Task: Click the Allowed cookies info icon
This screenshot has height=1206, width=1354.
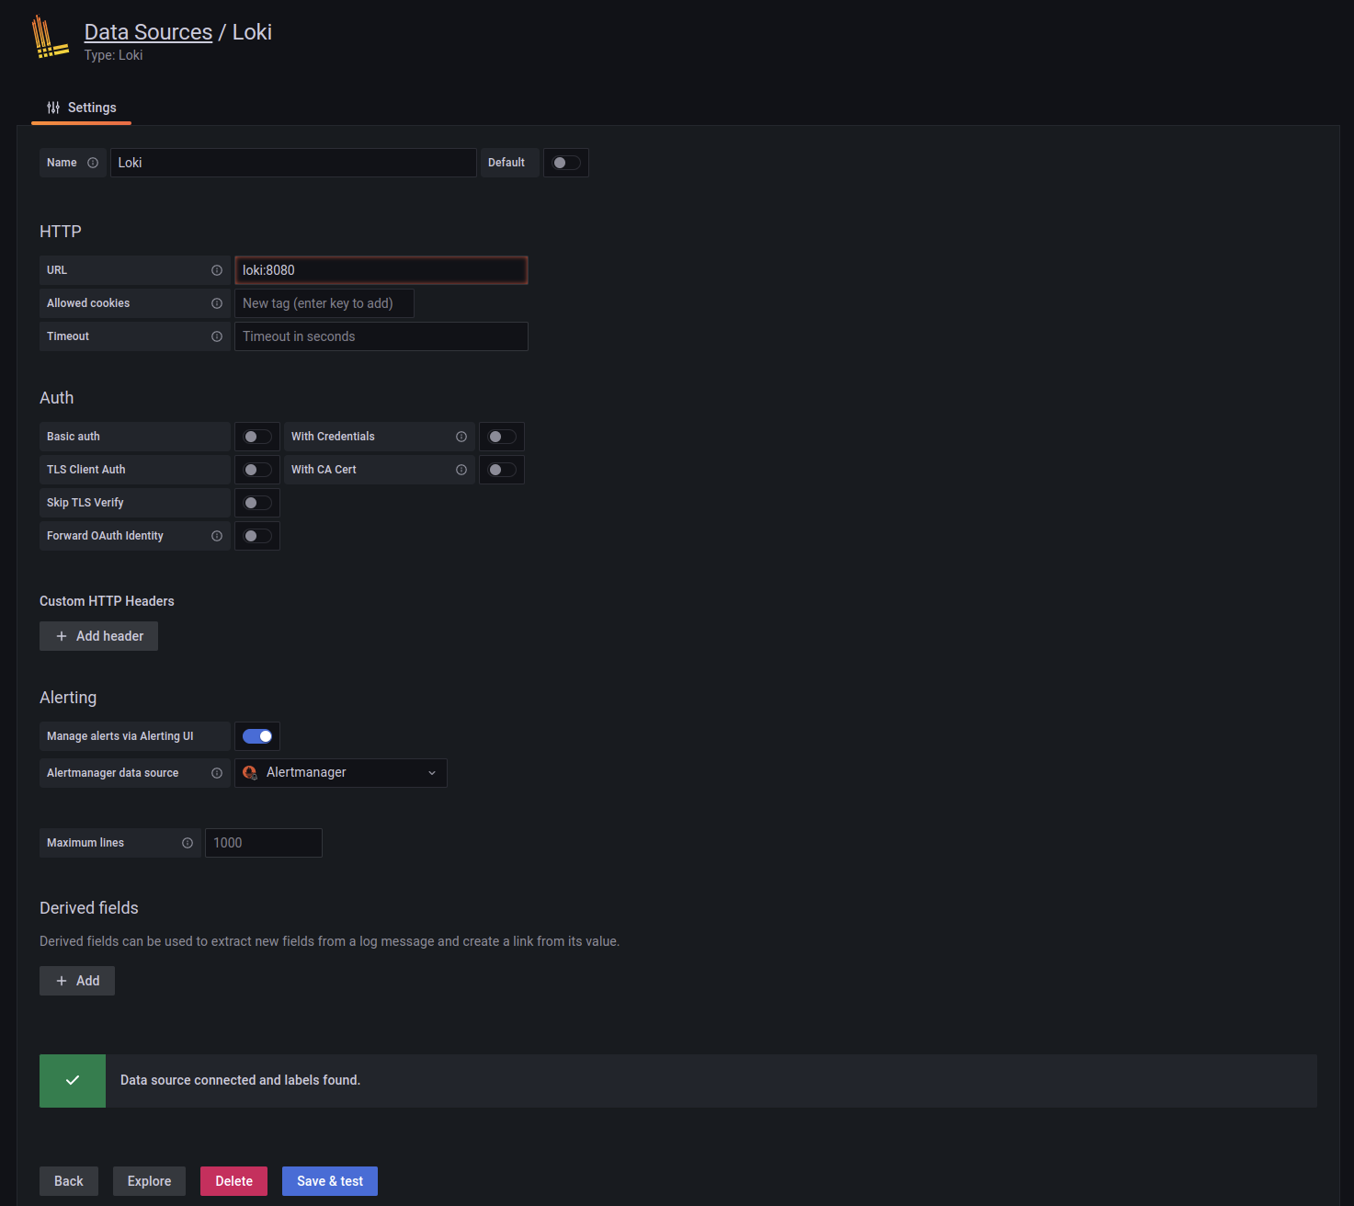Action: coord(217,302)
